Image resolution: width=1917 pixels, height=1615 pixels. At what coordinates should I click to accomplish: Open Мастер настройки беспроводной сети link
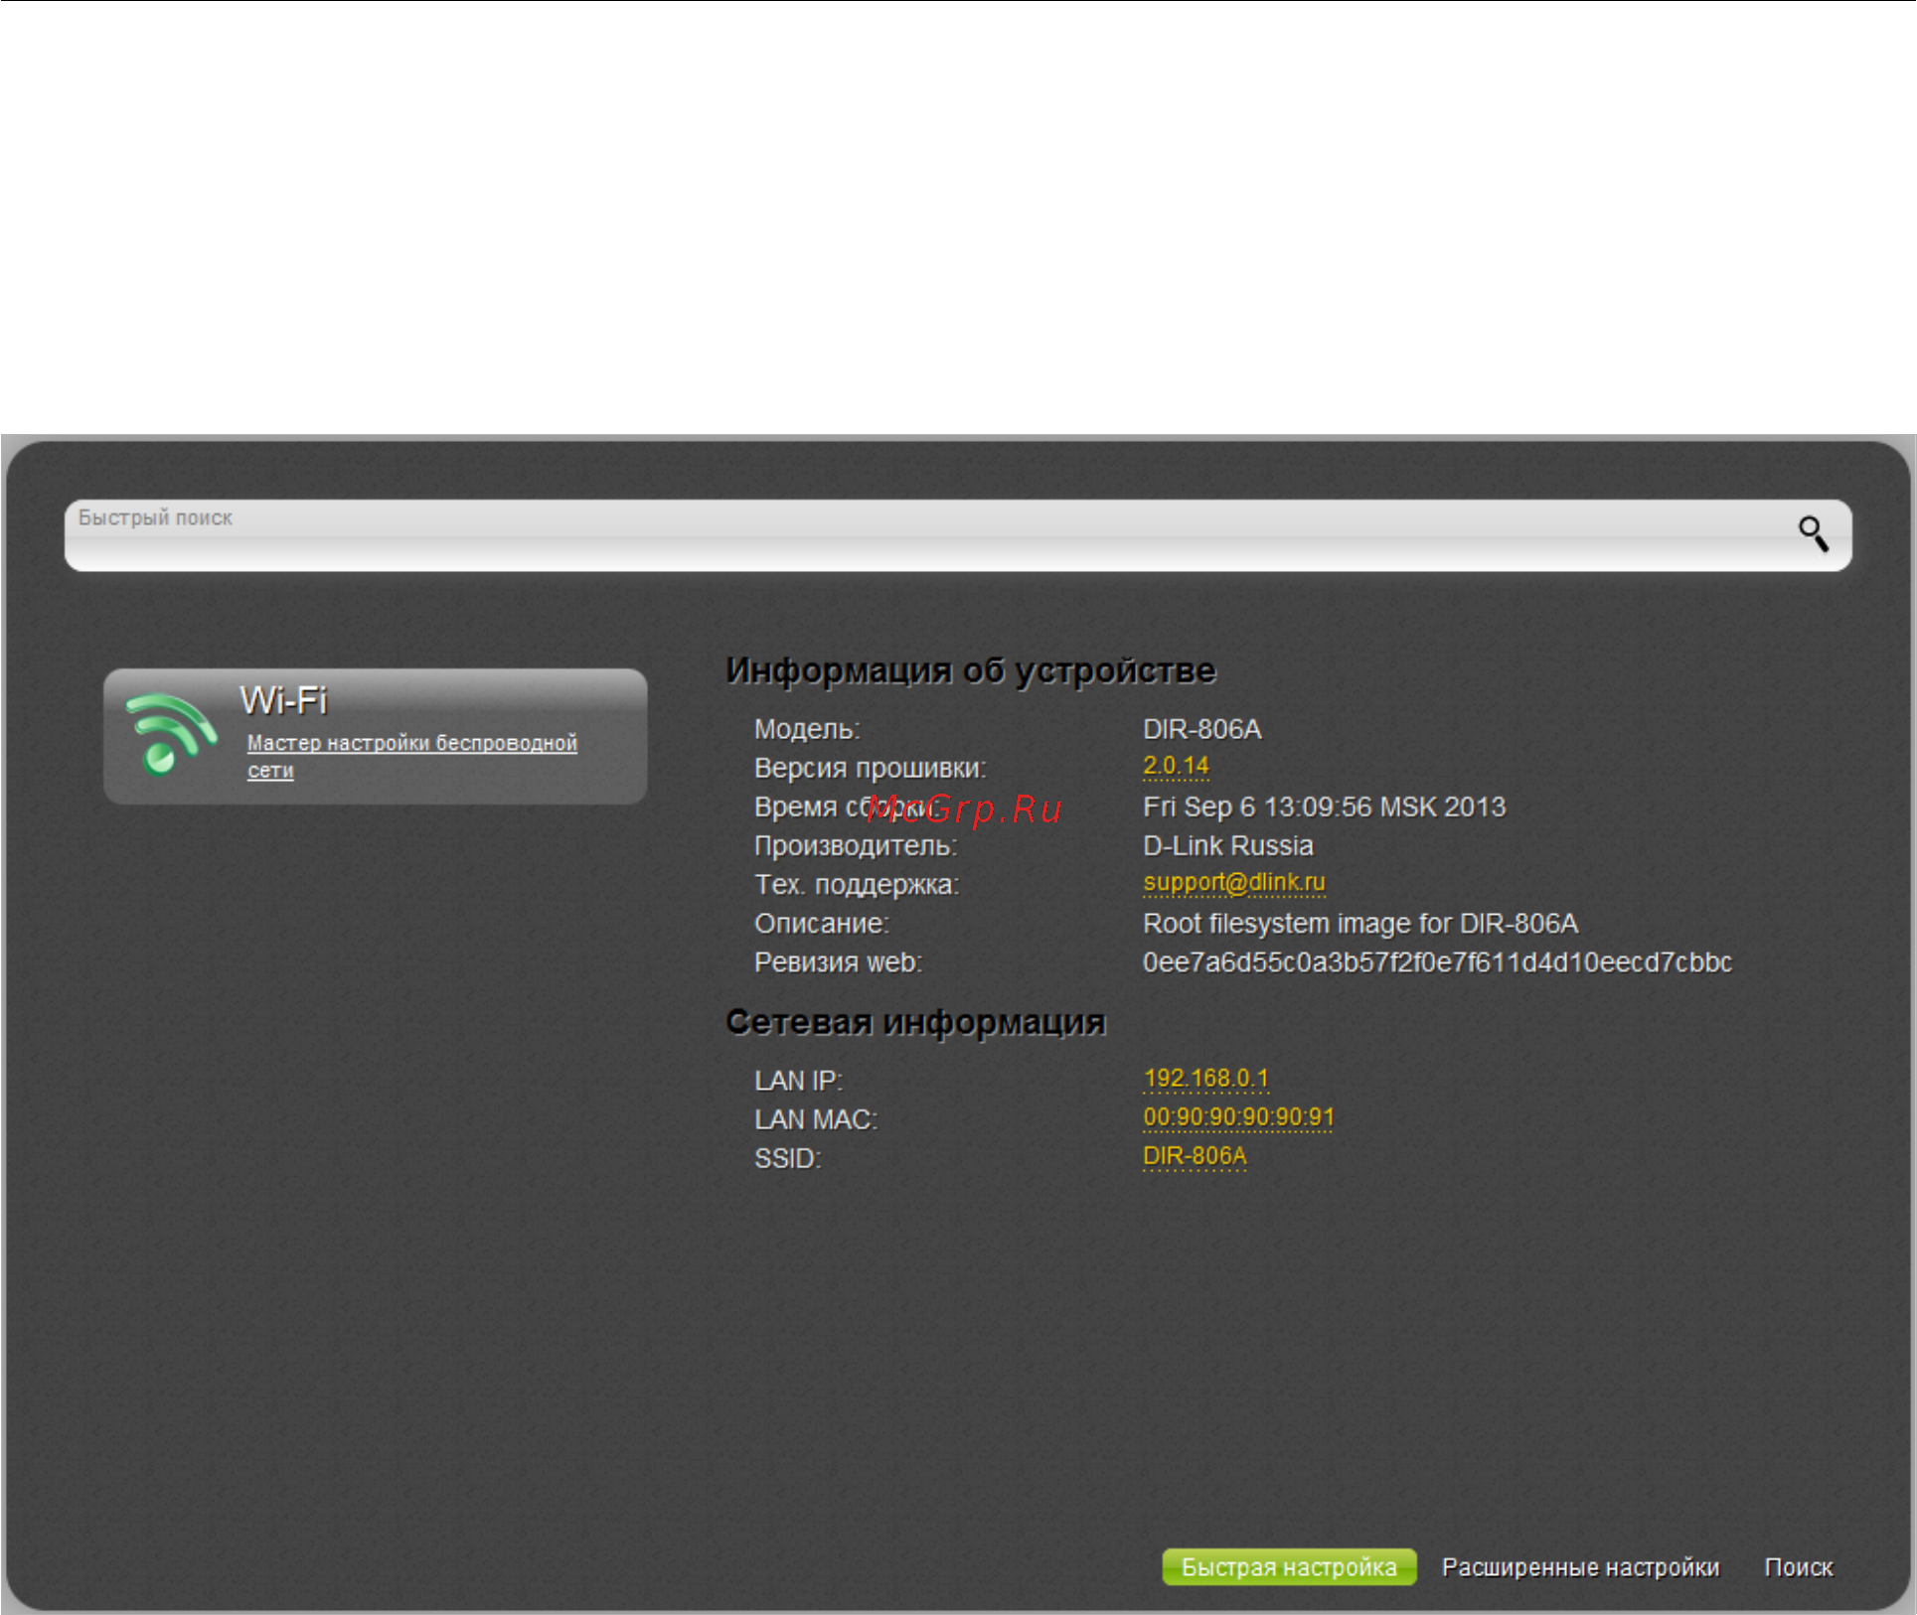tap(411, 756)
